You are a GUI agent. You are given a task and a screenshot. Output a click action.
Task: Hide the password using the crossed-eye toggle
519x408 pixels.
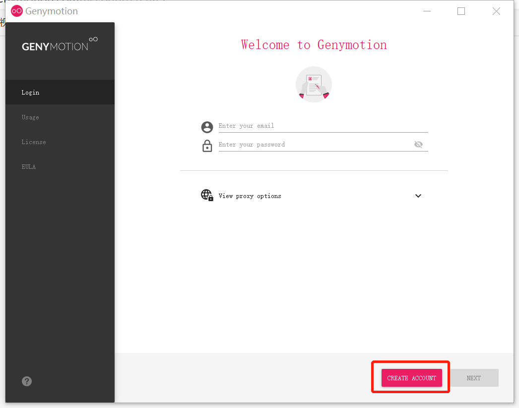tap(418, 144)
